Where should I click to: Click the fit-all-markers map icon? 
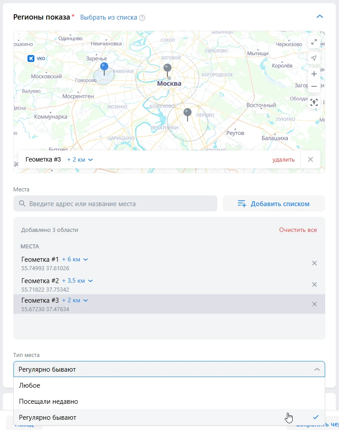[x=314, y=102]
